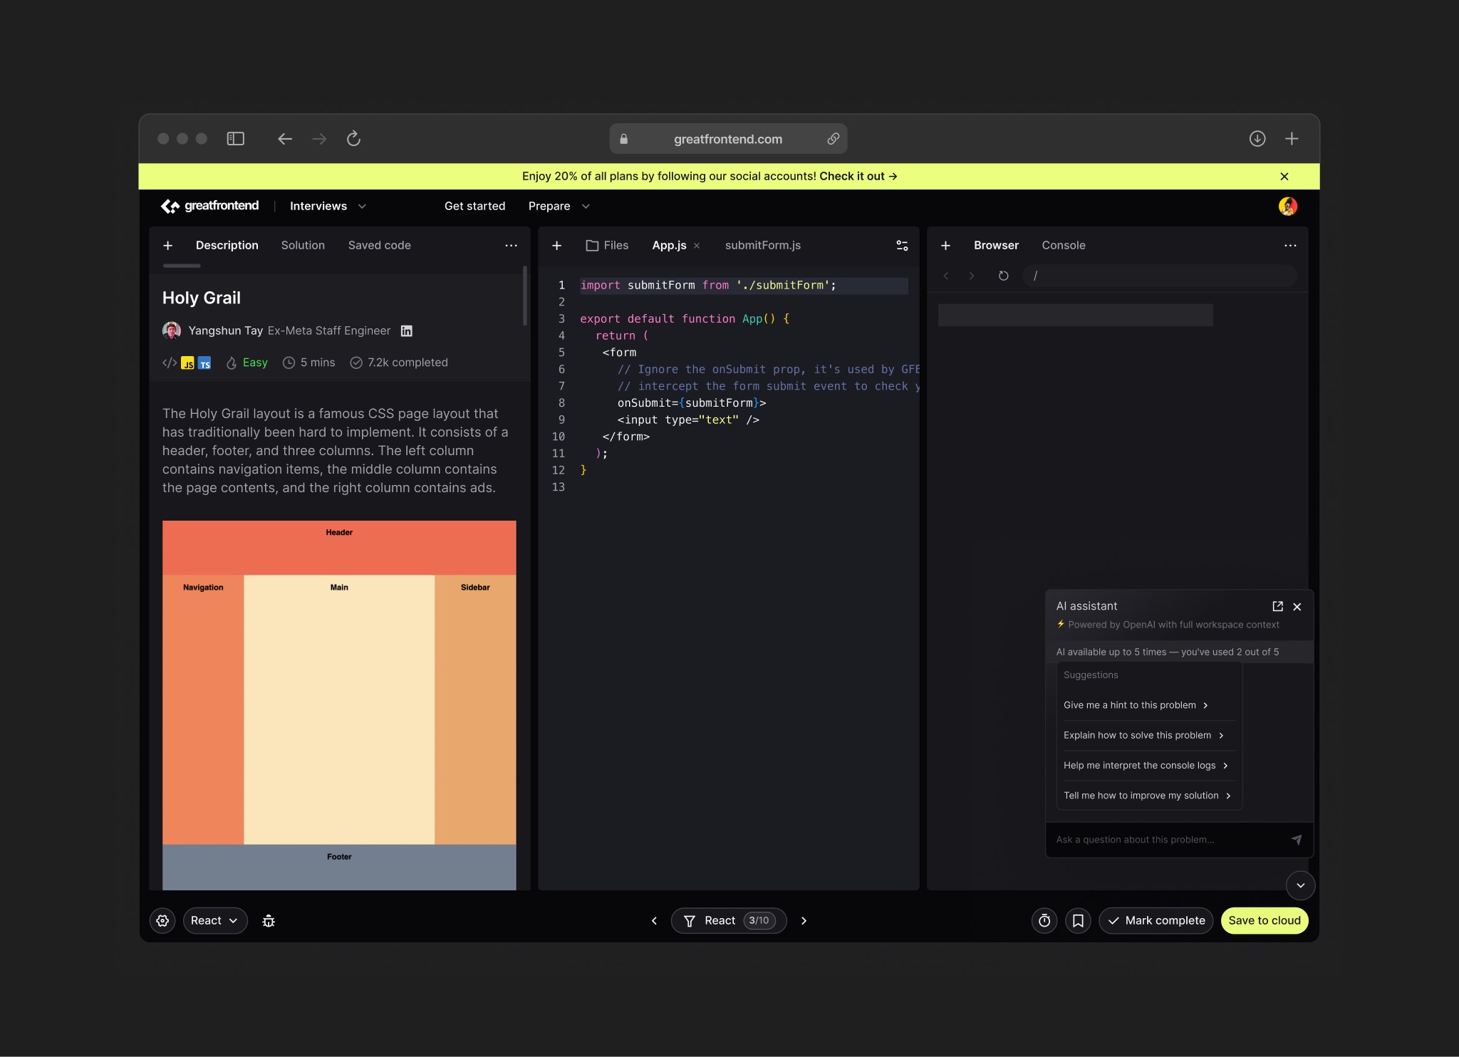This screenshot has height=1057, width=1459.
Task: Select 'Give me a hint to this problem'
Action: (1136, 705)
